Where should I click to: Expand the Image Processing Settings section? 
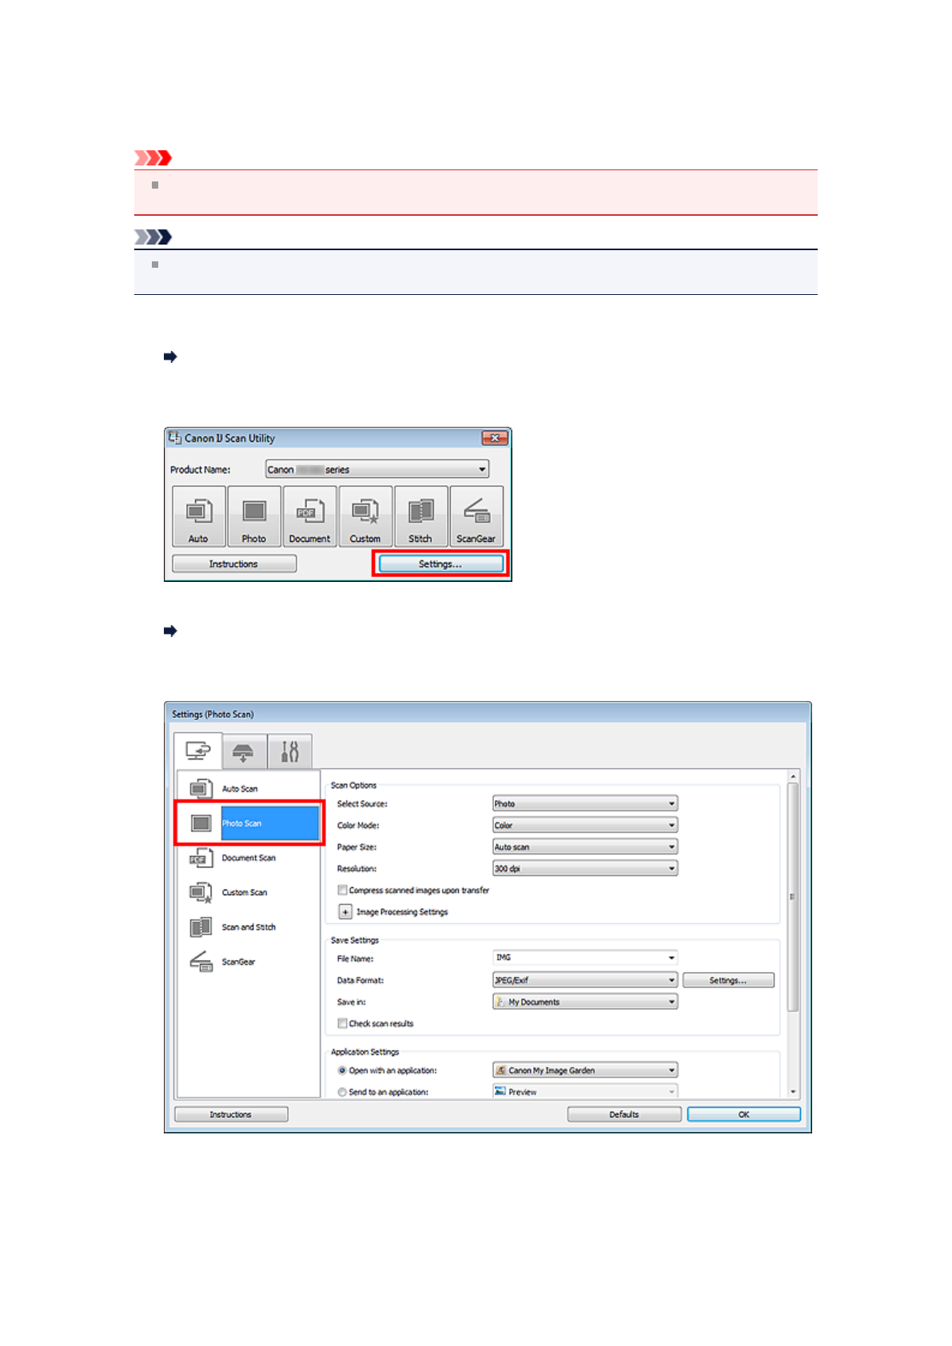click(345, 911)
